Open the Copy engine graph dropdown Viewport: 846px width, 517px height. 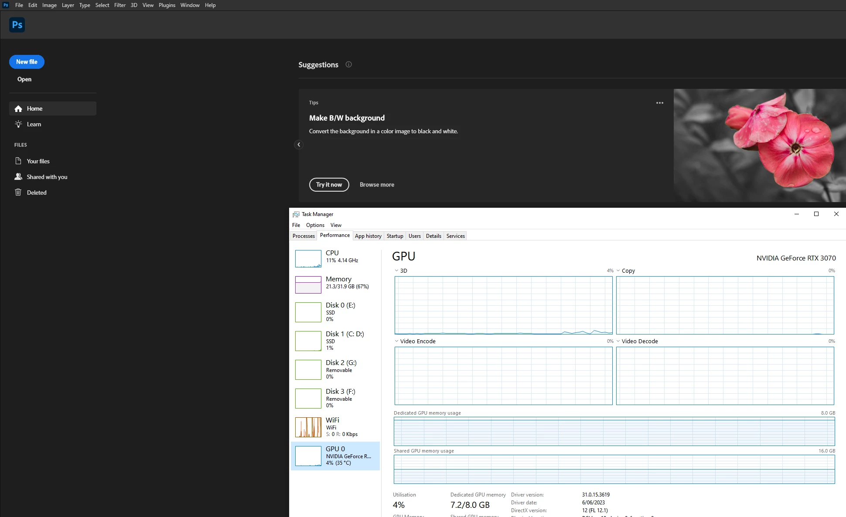(618, 270)
